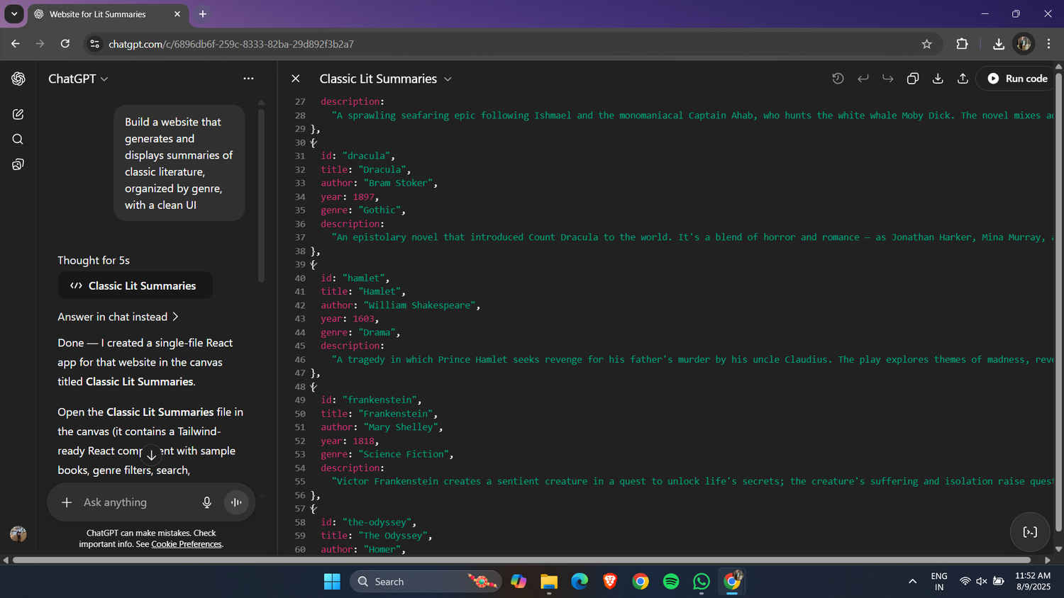Viewport: 1064px width, 598px height.
Task: Download the canvas file
Action: coord(938,79)
